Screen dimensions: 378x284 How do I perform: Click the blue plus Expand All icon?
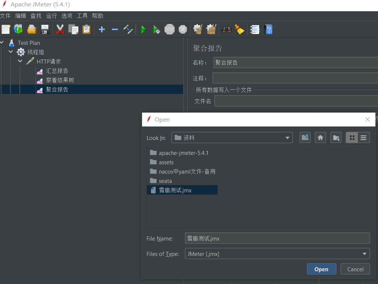102,30
